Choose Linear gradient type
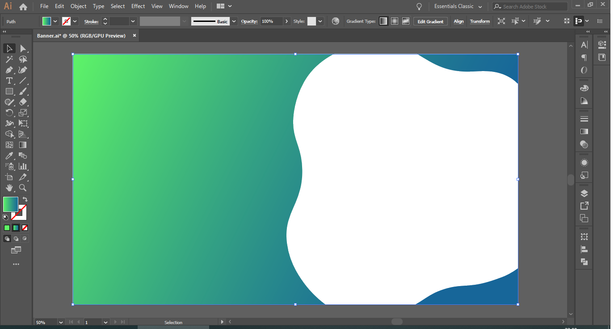614x329 pixels. (383, 21)
